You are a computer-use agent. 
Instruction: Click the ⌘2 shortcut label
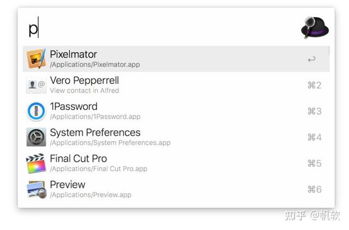[315, 85]
